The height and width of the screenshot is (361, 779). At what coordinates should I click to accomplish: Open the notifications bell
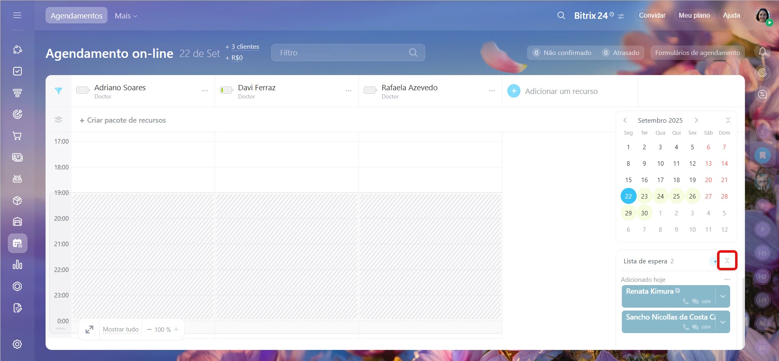[762, 52]
